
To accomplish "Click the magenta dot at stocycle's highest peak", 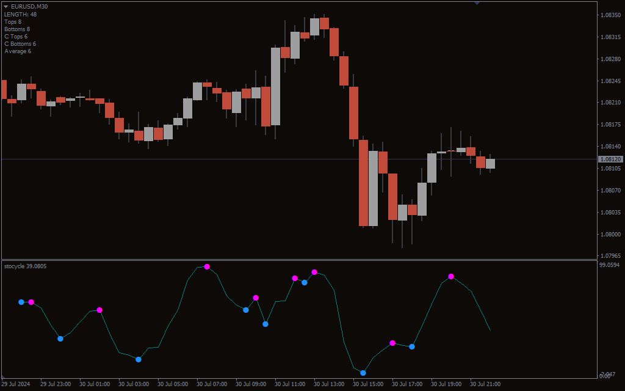I will point(207,266).
